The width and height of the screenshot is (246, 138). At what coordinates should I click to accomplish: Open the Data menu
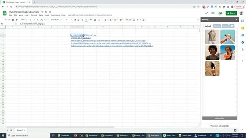[x=41, y=15]
